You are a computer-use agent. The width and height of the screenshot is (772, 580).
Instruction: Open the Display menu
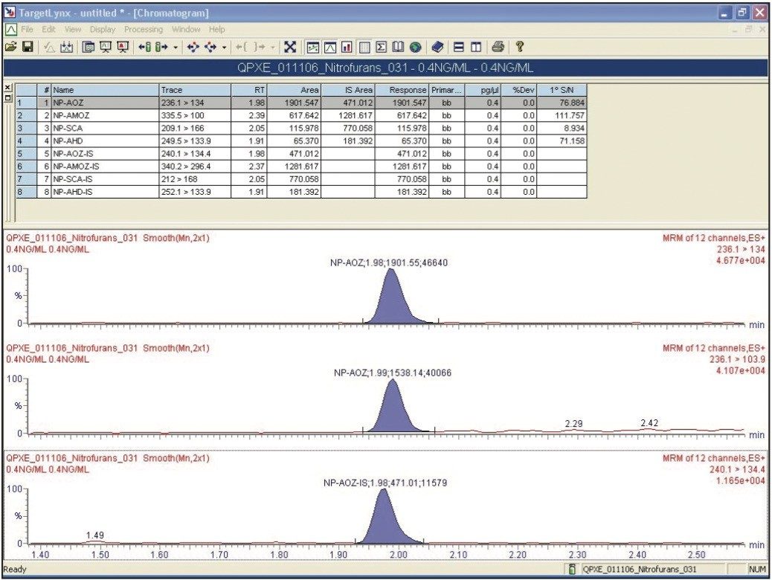(103, 29)
